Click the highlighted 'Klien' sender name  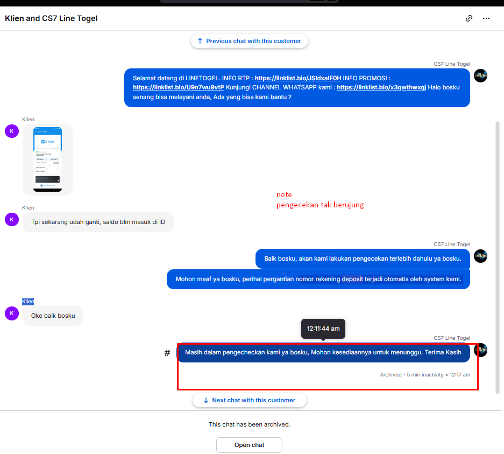pyautogui.click(x=28, y=302)
